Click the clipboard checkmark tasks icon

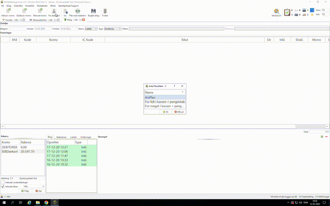pos(287,12)
